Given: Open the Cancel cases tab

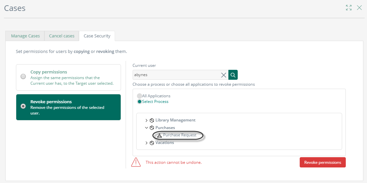Looking at the screenshot, I should pyautogui.click(x=62, y=36).
